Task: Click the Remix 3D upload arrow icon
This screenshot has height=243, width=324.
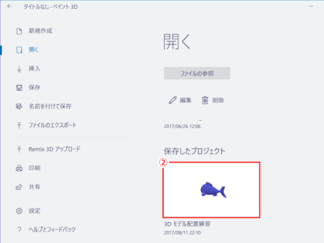Action: pos(19,149)
